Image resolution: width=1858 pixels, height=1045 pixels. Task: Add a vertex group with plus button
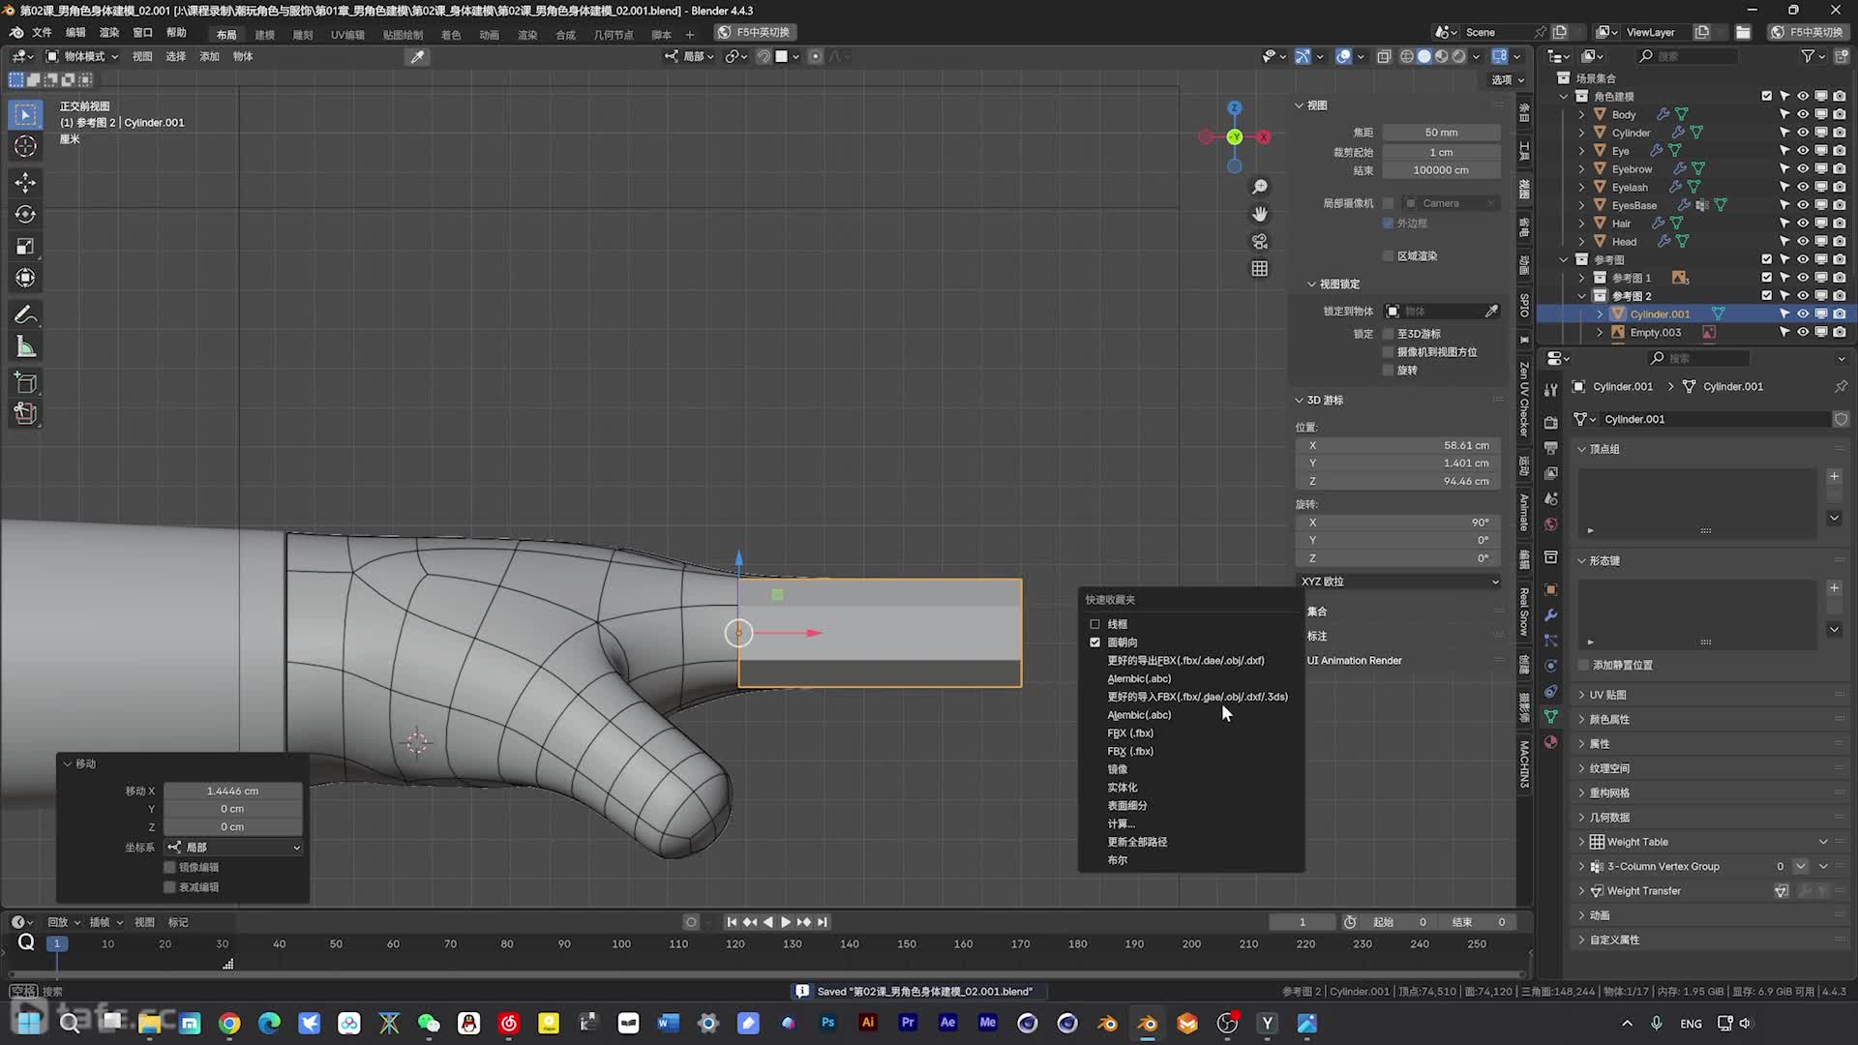point(1834,476)
